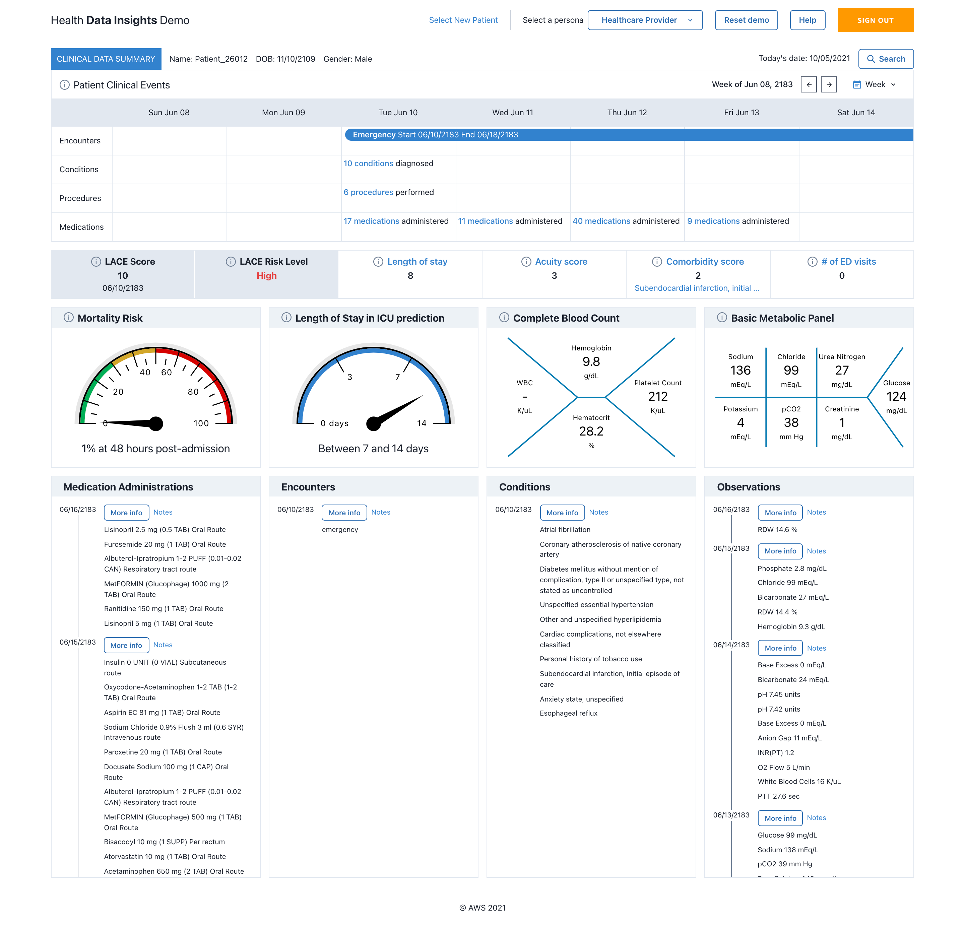This screenshot has height=929, width=965.
Task: Click Length of Stay in ICU info icon
Action: 286,318
